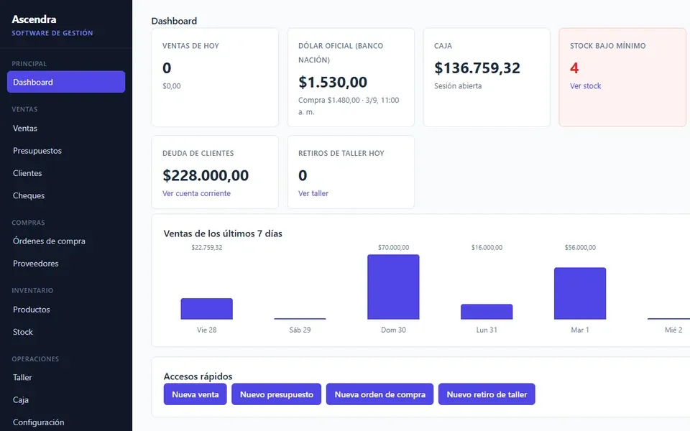
Task: Click the $16.000,00 bar label
Action: pyautogui.click(x=487, y=247)
